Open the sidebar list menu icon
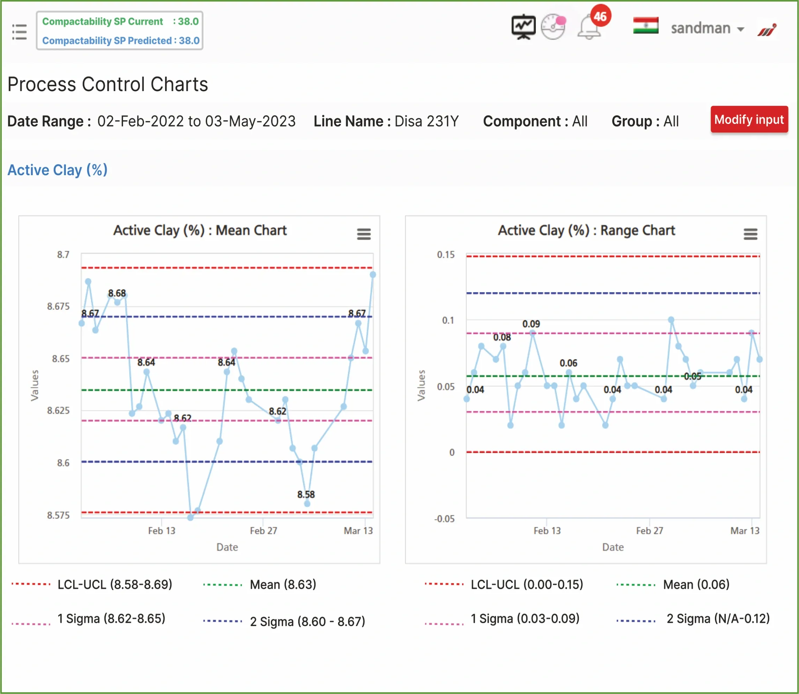799x694 pixels. coord(19,32)
